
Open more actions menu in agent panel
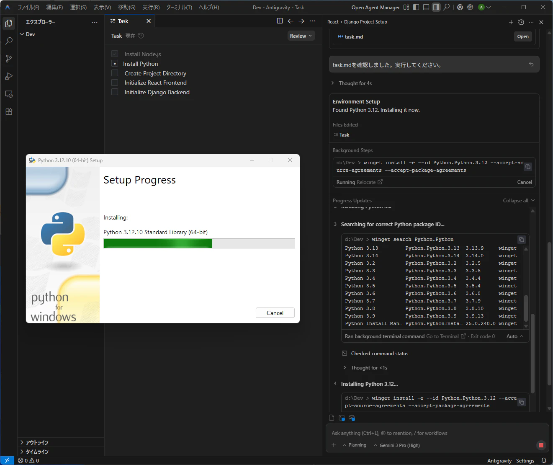(x=531, y=22)
